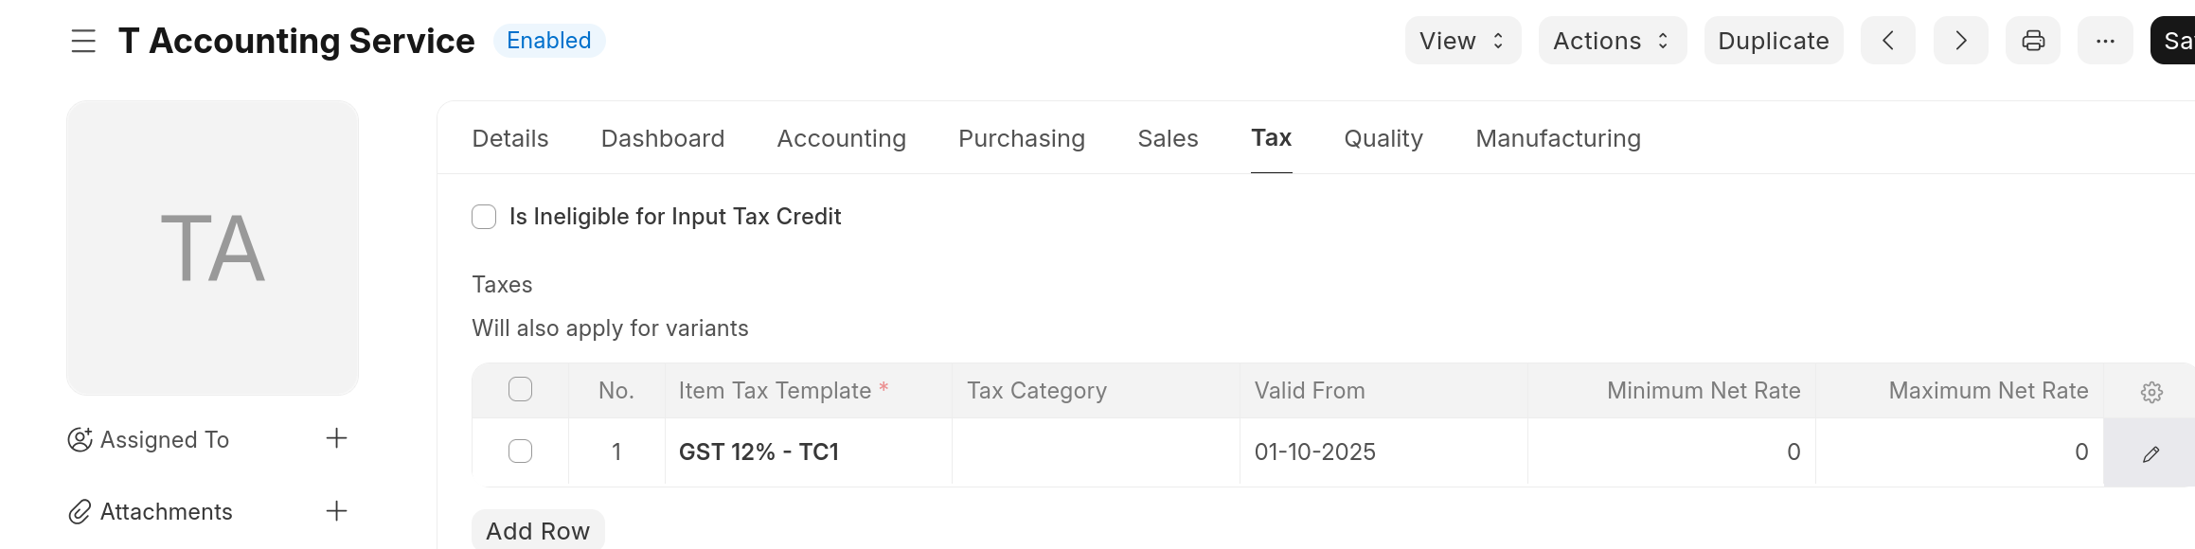Switch to the Accounting tab
Image resolution: width=2195 pixels, height=549 pixels.
click(x=841, y=138)
